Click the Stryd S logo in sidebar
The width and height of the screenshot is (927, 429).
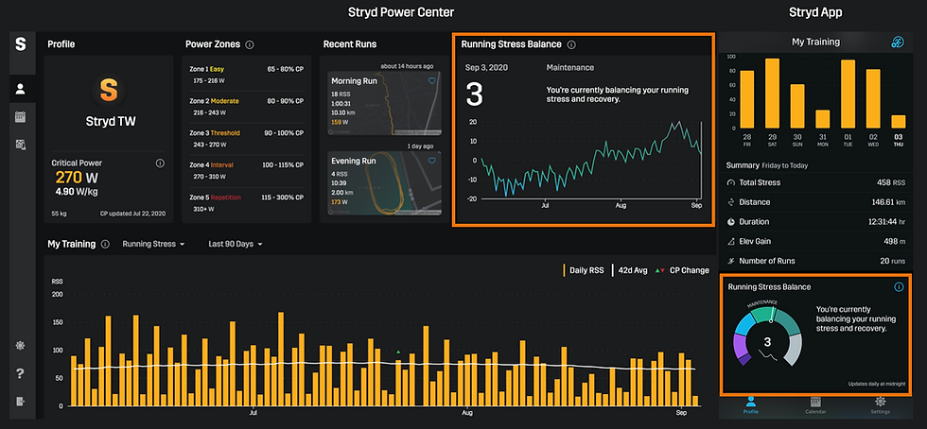[21, 43]
